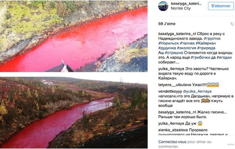Screen dimensions: 235x149
Task: Open hashtag #Норильск in caption
Action: tap(168, 43)
